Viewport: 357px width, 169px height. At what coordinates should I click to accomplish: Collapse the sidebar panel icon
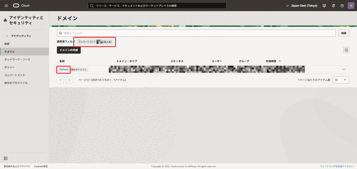tap(6, 158)
